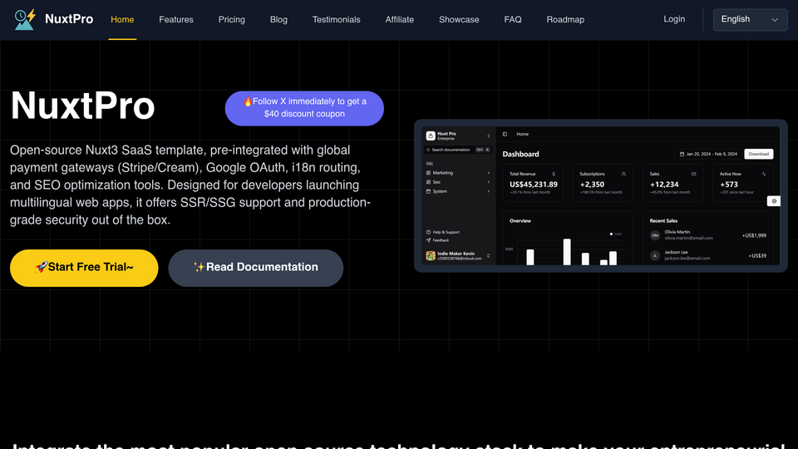Click the Read Documentation button
Image resolution: width=798 pixels, height=449 pixels.
coord(255,268)
